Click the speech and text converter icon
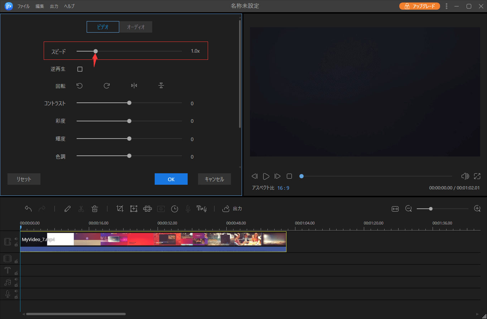Screen dimensions: 487x319 pos(202,209)
